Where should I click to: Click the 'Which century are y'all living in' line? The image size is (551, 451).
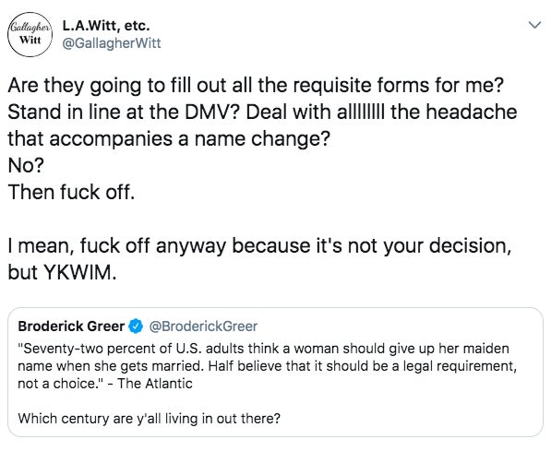click(x=150, y=419)
